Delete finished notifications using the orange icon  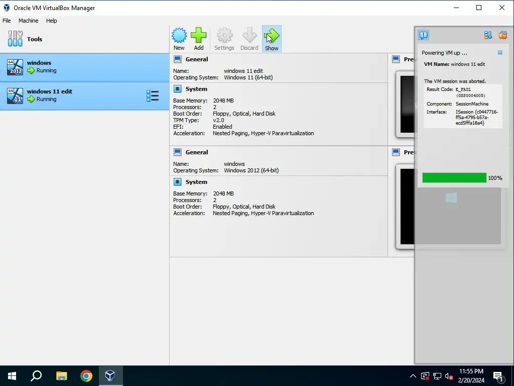coord(502,35)
